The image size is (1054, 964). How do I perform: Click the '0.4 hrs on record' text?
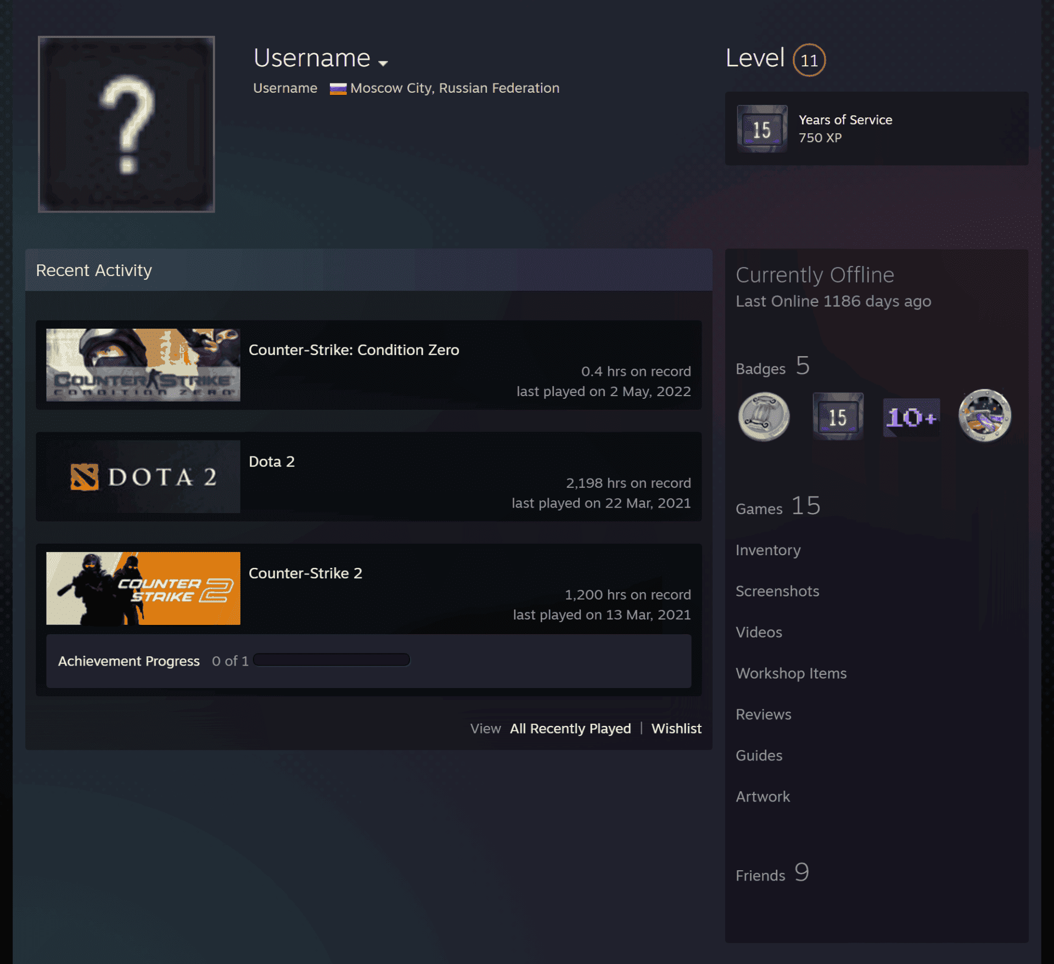pos(636,371)
